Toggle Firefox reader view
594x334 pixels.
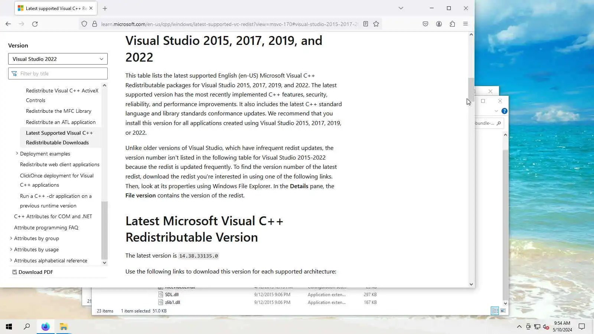tap(366, 24)
